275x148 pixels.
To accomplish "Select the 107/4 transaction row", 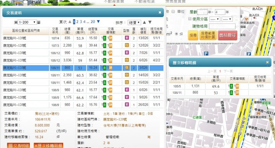I will tap(83, 38).
